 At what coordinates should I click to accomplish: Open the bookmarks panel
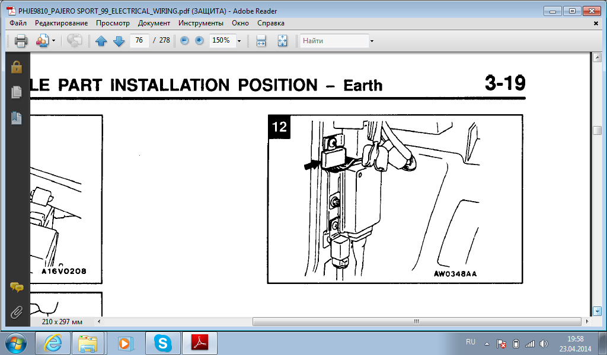[x=17, y=118]
